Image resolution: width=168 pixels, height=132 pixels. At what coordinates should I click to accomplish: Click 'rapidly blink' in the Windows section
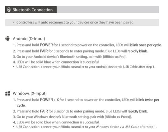click(x=138, y=111)
